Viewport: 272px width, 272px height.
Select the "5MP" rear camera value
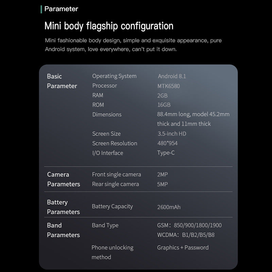[163, 184]
